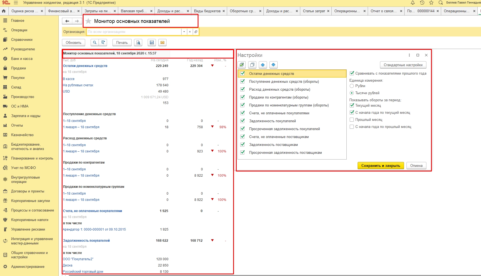Uncheck Задолженность покупателей in settings list
The width and height of the screenshot is (481, 276).
[x=242, y=121]
